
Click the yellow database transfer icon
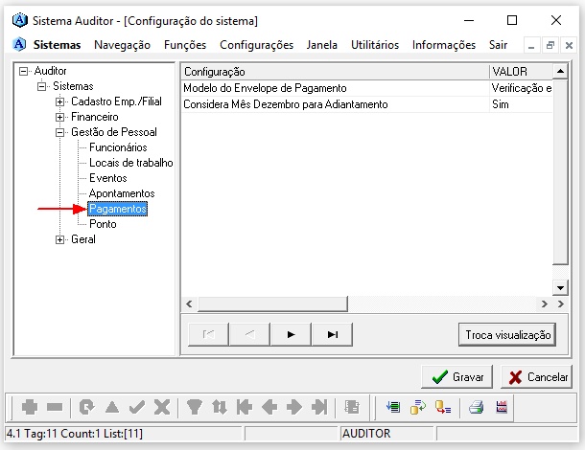[x=418, y=407]
